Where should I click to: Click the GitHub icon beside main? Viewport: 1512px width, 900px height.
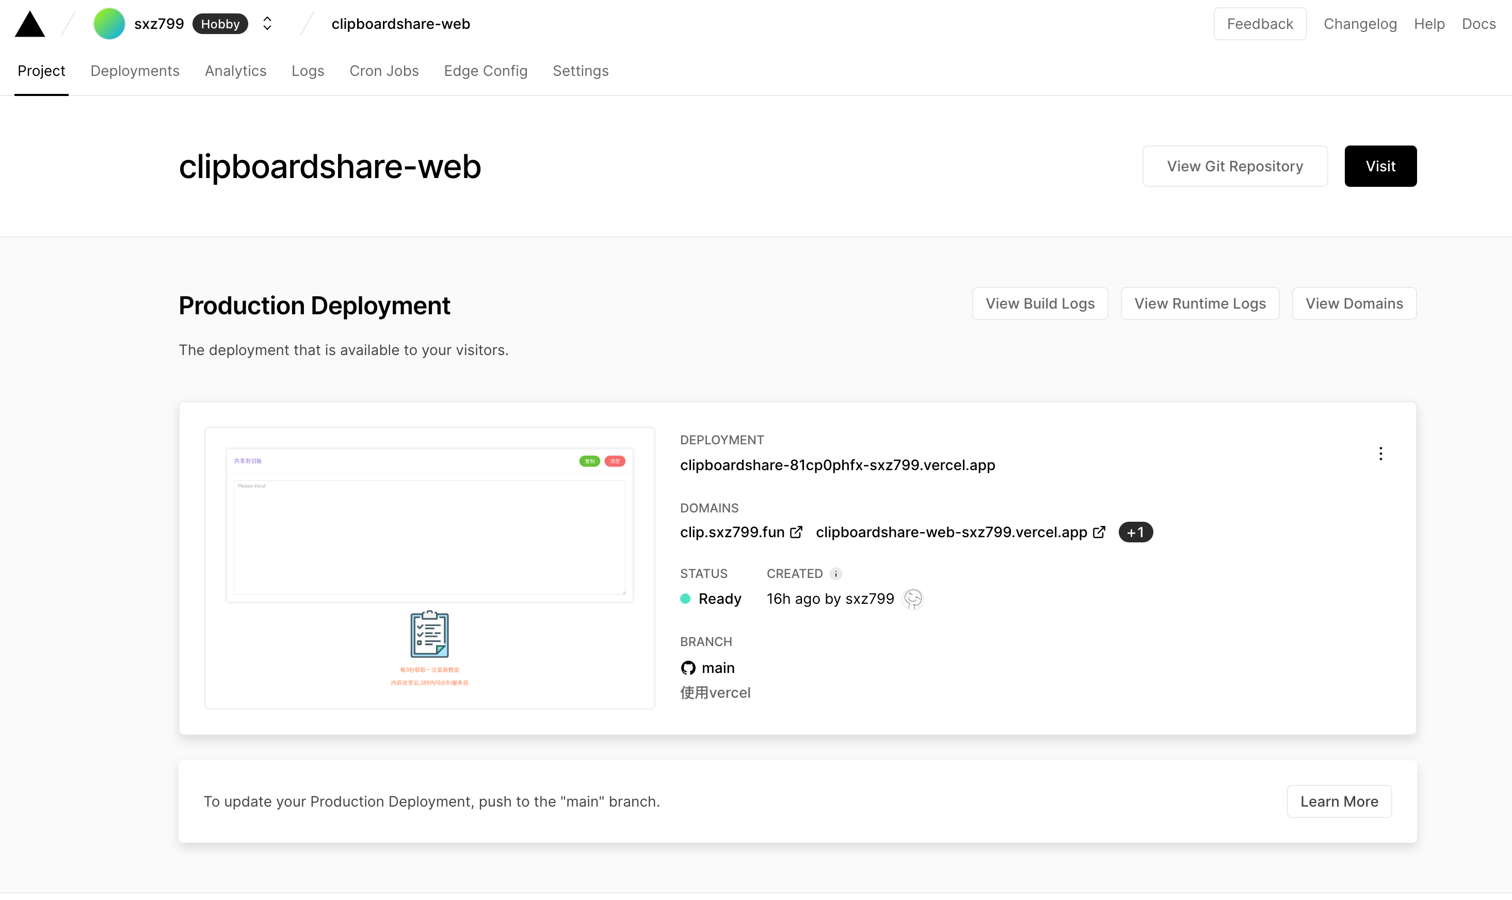tap(688, 668)
